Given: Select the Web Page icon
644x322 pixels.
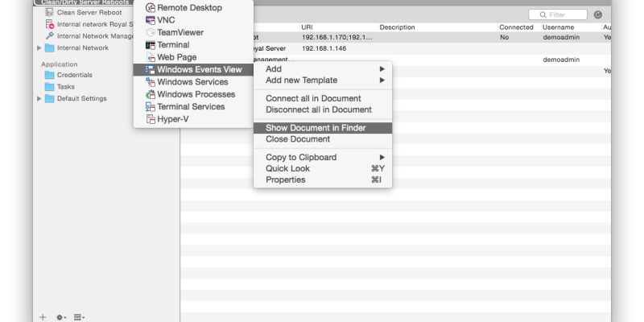Looking at the screenshot, I should click(x=151, y=57).
